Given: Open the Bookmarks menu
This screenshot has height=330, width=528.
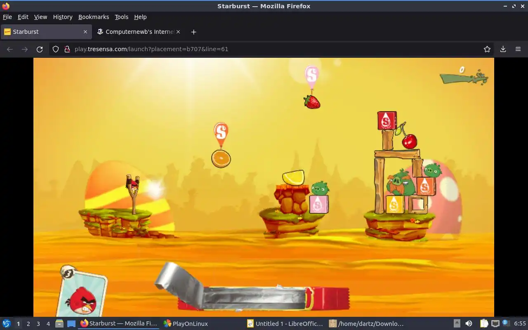Looking at the screenshot, I should (x=94, y=17).
